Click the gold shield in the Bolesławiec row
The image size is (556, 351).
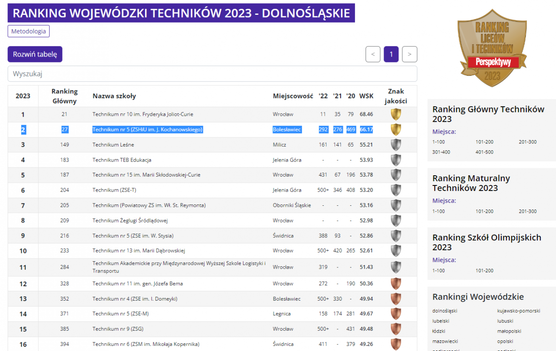(396, 129)
